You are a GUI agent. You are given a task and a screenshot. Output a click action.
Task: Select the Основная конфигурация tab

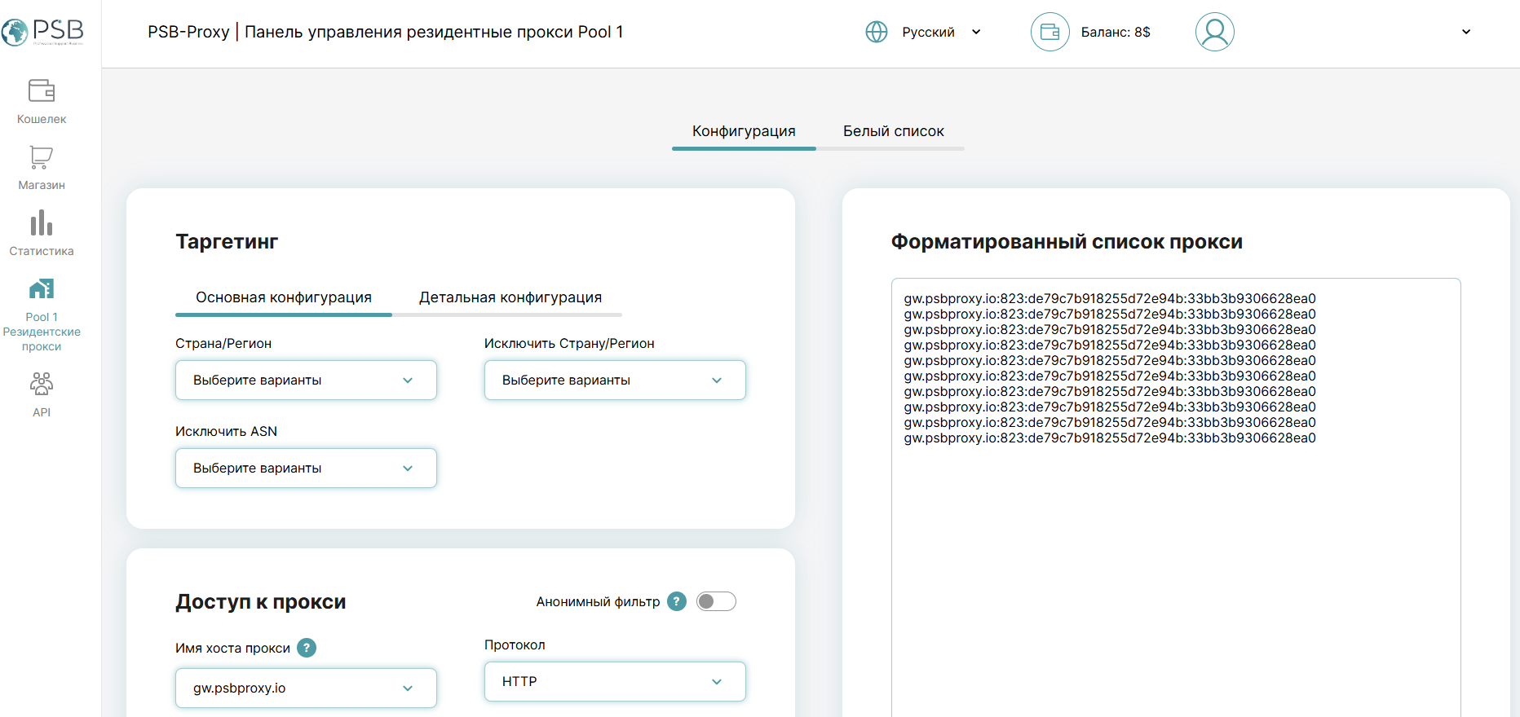pyautogui.click(x=284, y=297)
